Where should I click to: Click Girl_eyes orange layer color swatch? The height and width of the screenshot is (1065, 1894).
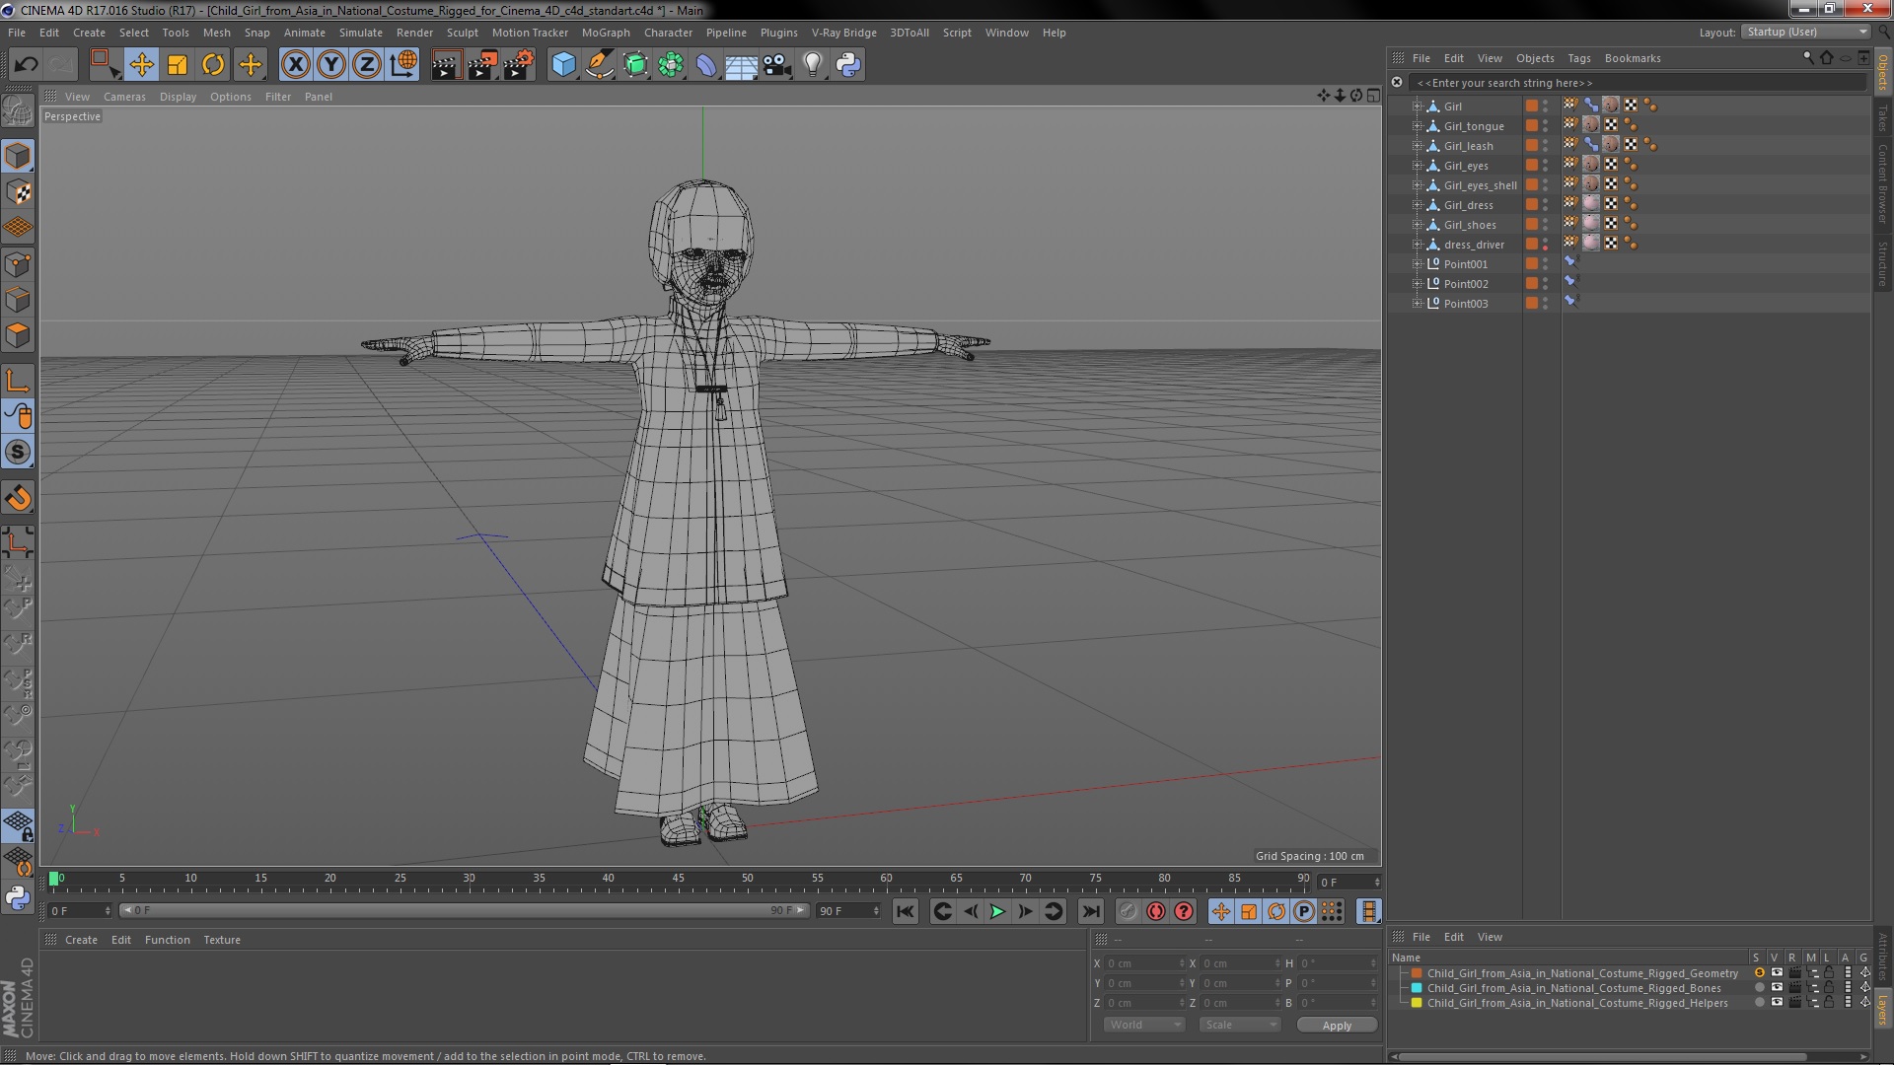click(x=1531, y=165)
